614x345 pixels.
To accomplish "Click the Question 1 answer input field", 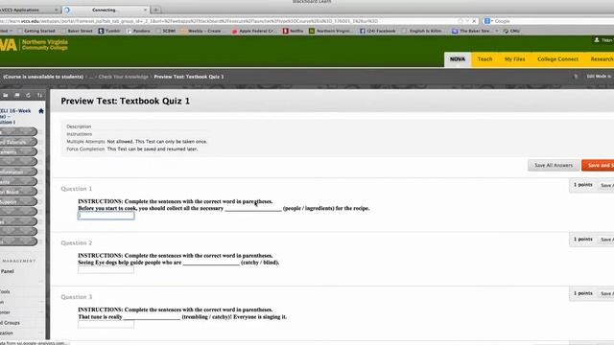I will 106,216.
